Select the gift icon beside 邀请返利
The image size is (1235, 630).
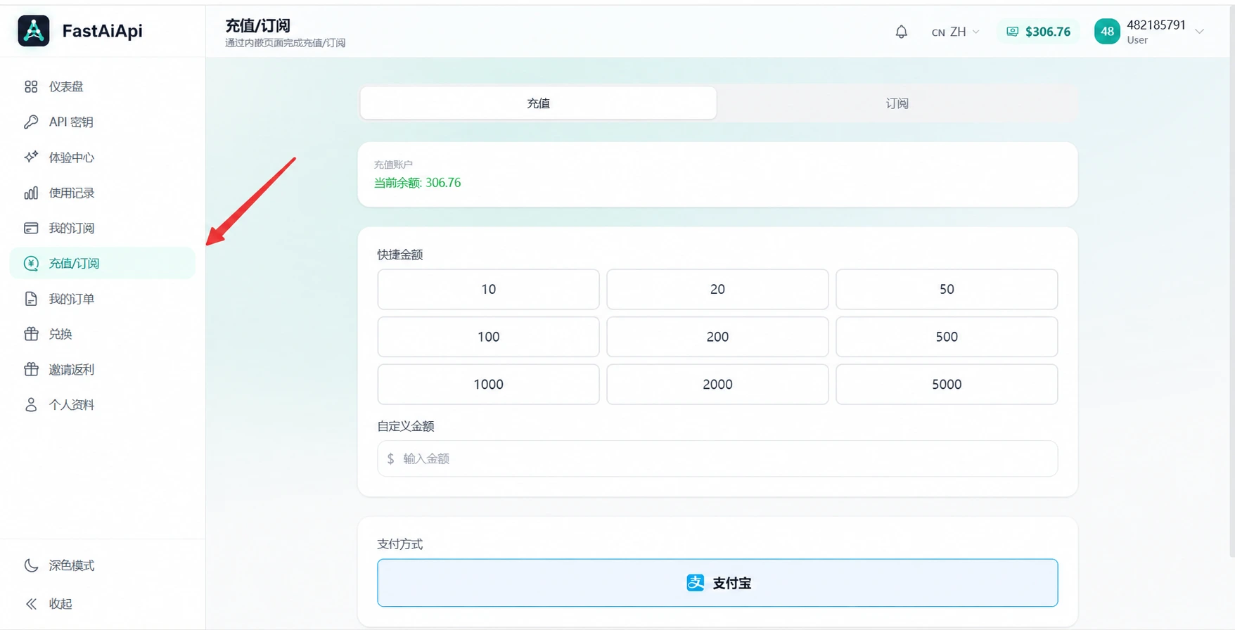coord(31,369)
